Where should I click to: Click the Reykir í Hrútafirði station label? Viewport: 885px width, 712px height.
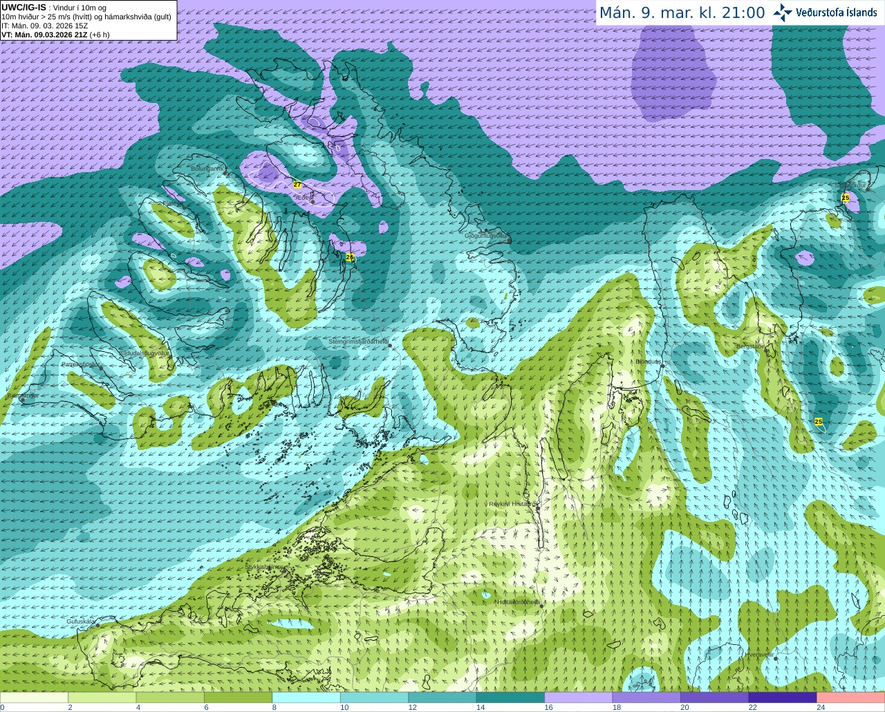point(513,504)
